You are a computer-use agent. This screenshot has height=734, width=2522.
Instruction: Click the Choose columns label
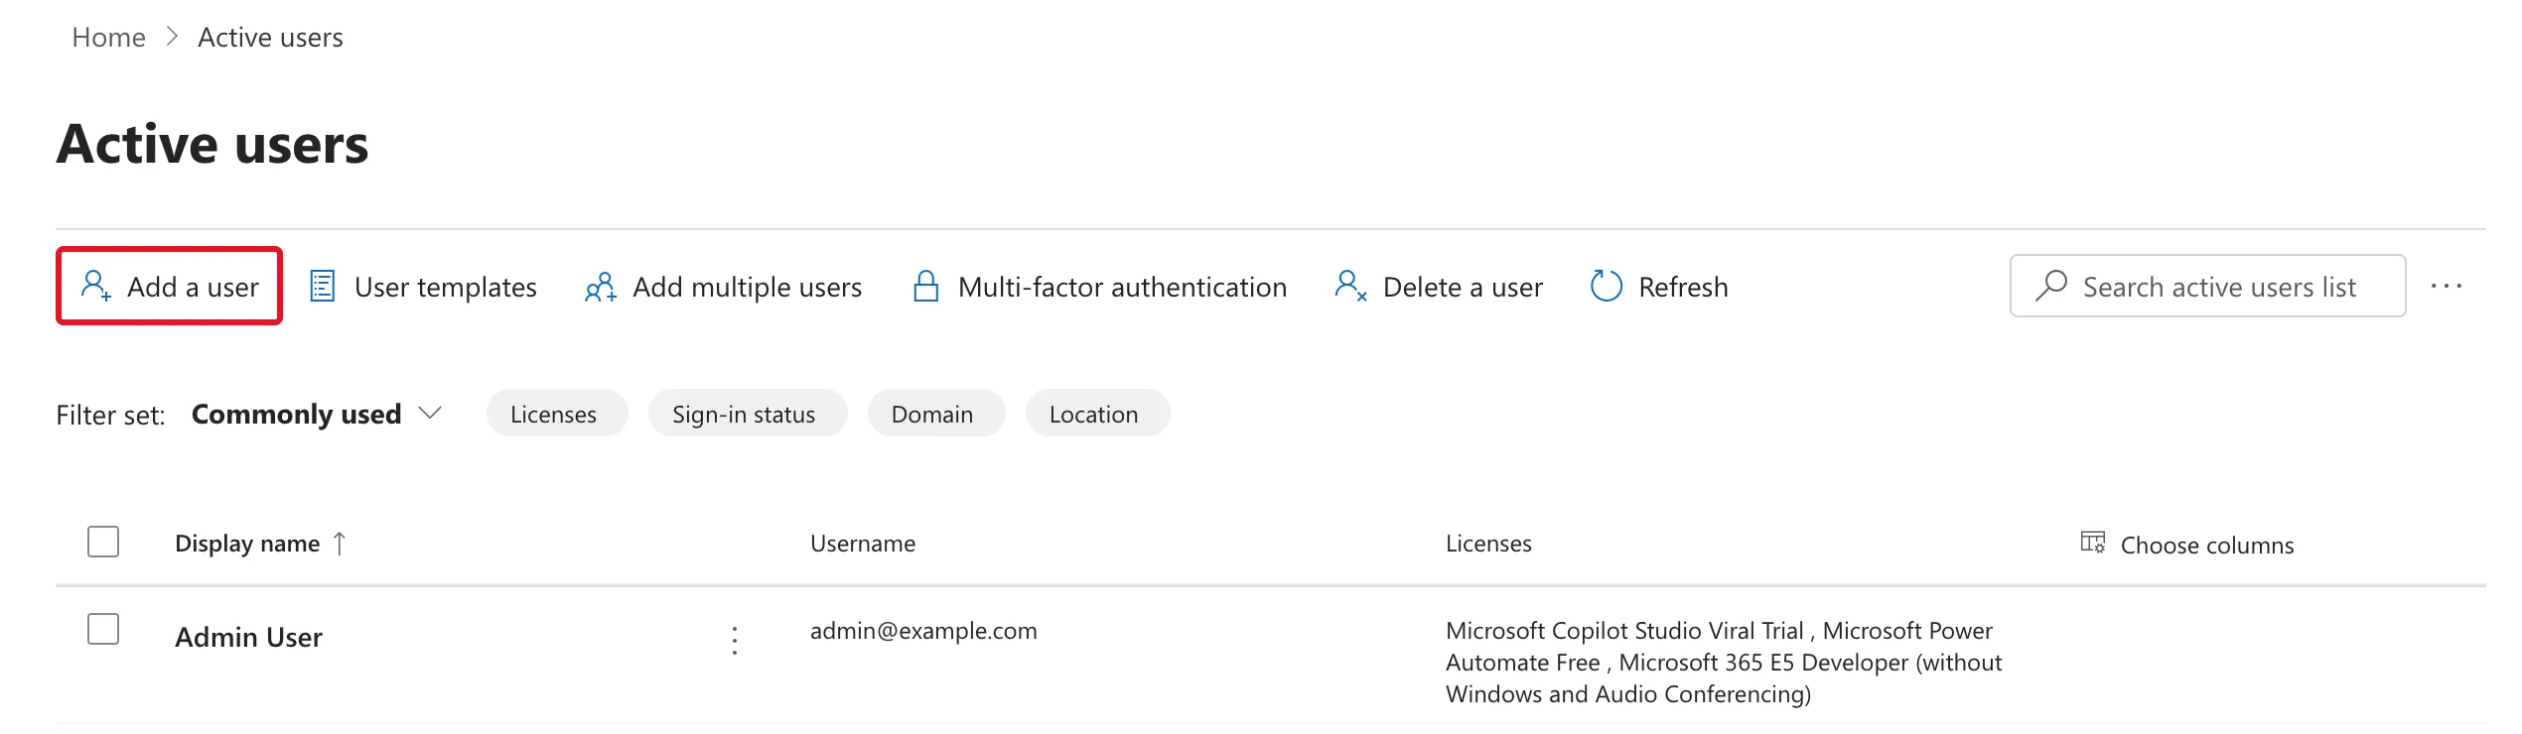(x=2207, y=545)
